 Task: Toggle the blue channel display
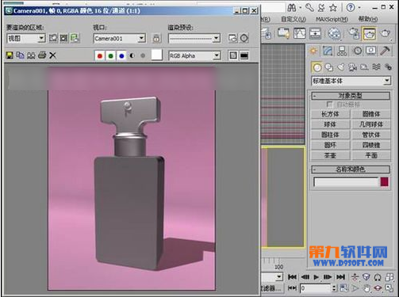coord(121,55)
